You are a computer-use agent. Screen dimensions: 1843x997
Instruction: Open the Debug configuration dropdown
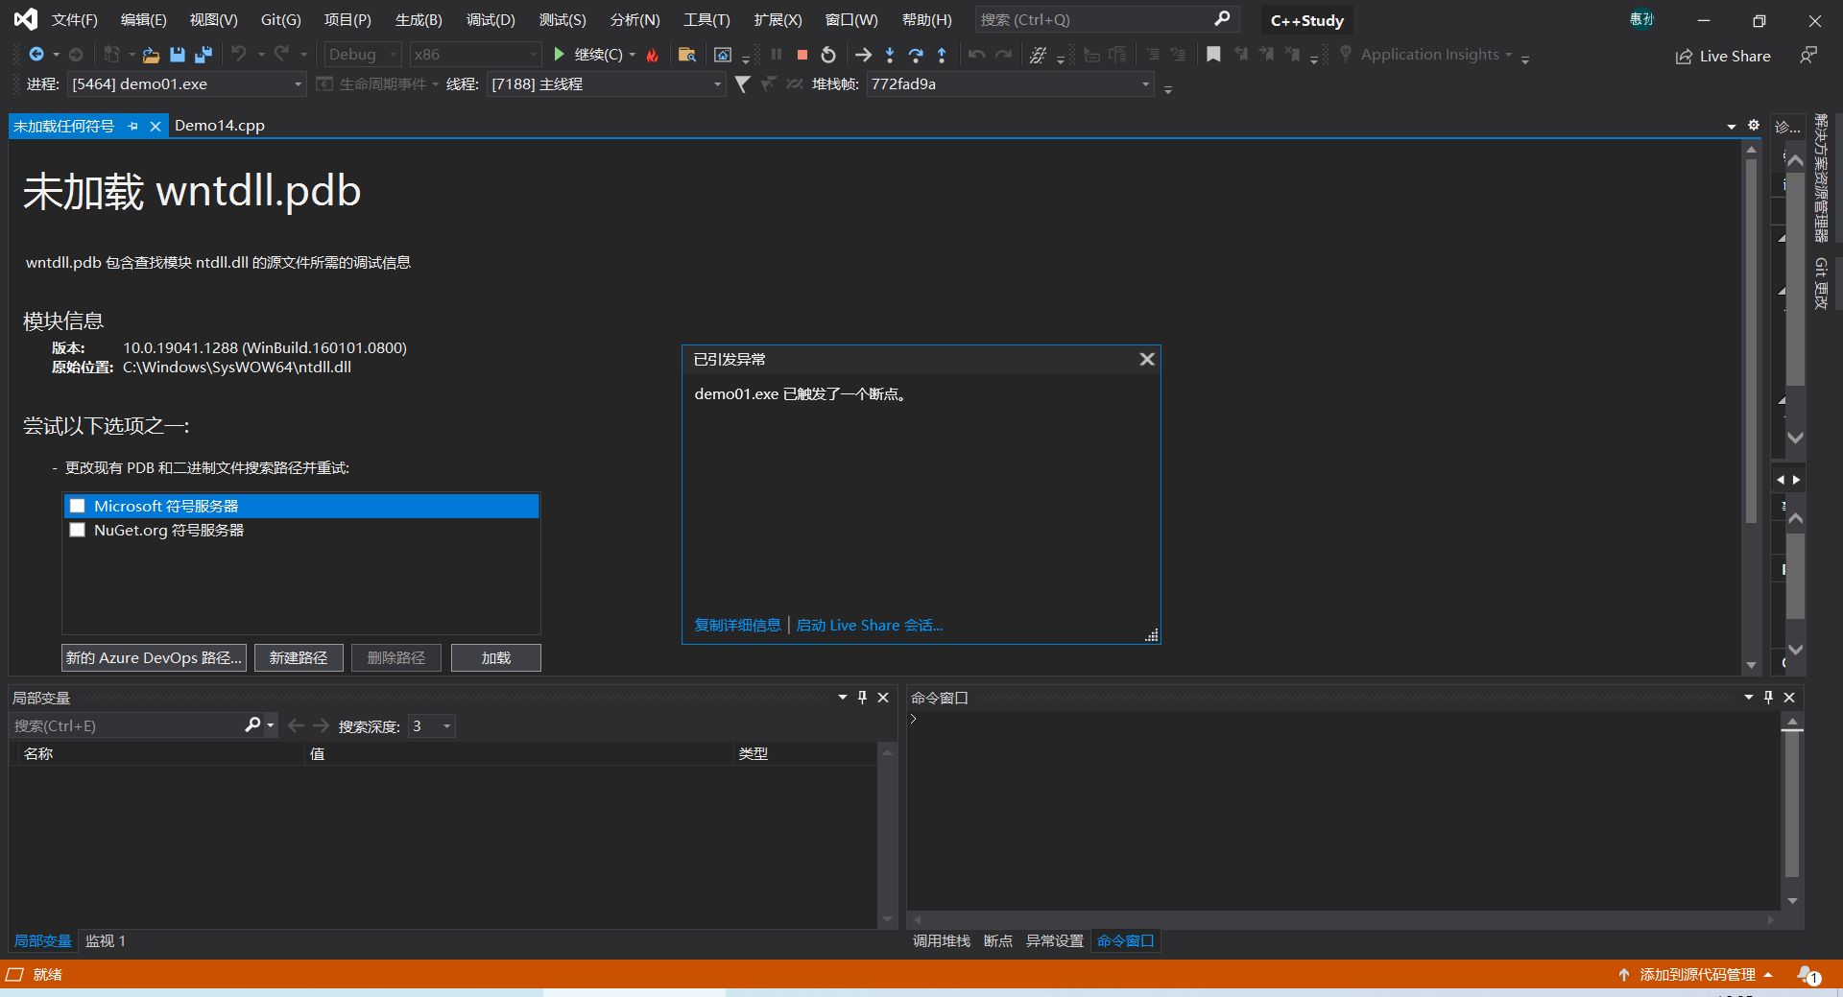click(x=362, y=55)
